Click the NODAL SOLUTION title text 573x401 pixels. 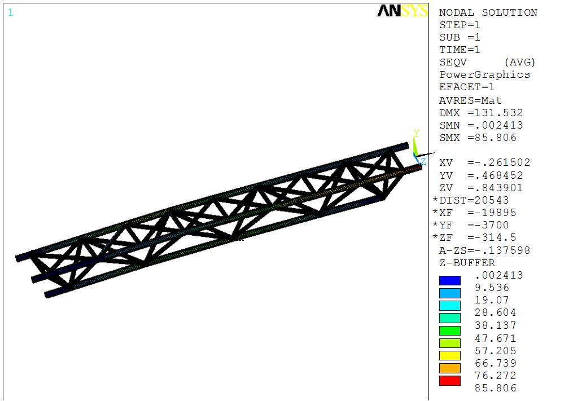pos(488,12)
